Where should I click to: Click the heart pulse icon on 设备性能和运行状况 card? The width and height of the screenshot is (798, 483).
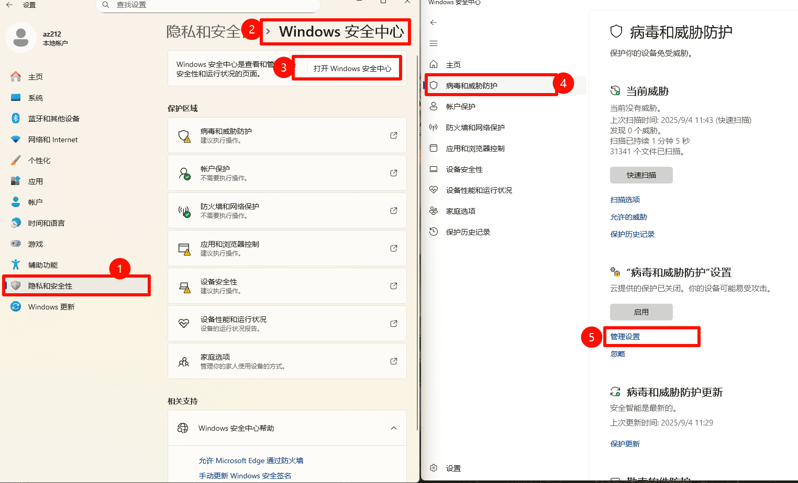184,324
